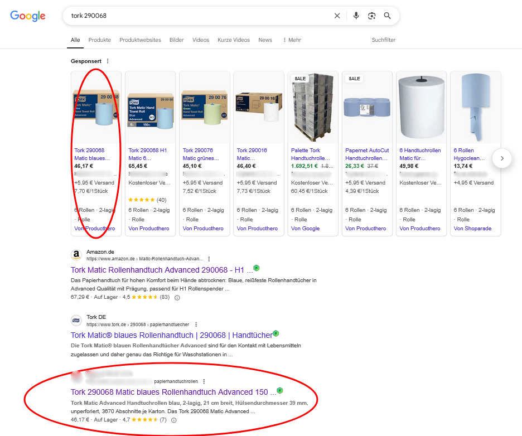Click the green hexagon badge on the Tork DE title
Image resolution: width=522 pixels, height=436 pixels.
pyautogui.click(x=276, y=333)
